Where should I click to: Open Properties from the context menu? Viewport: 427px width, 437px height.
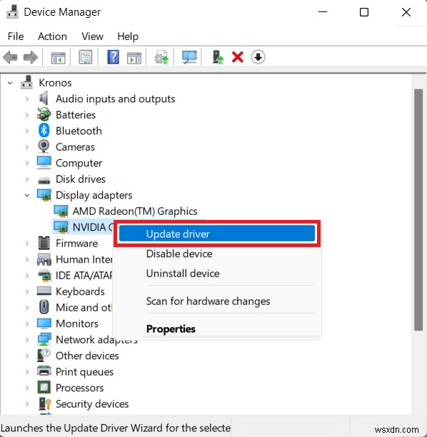217,329
